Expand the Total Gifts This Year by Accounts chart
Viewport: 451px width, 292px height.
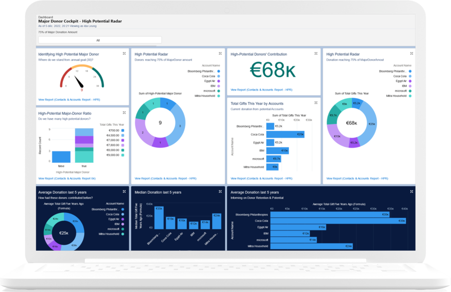[x=316, y=103]
